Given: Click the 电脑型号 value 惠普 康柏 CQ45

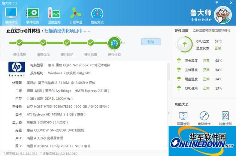Looking at the screenshot, I should click(79, 65).
